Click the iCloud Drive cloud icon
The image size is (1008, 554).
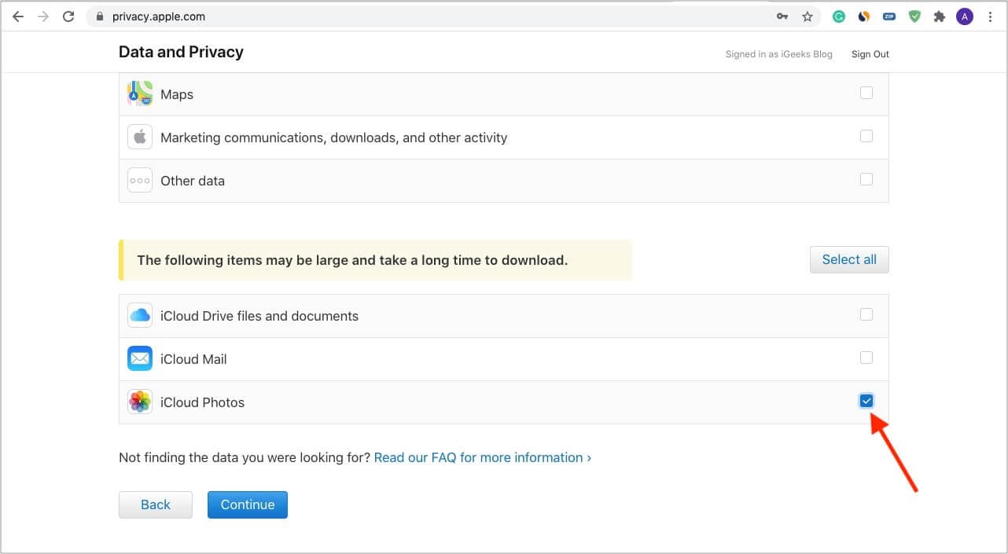pos(140,315)
